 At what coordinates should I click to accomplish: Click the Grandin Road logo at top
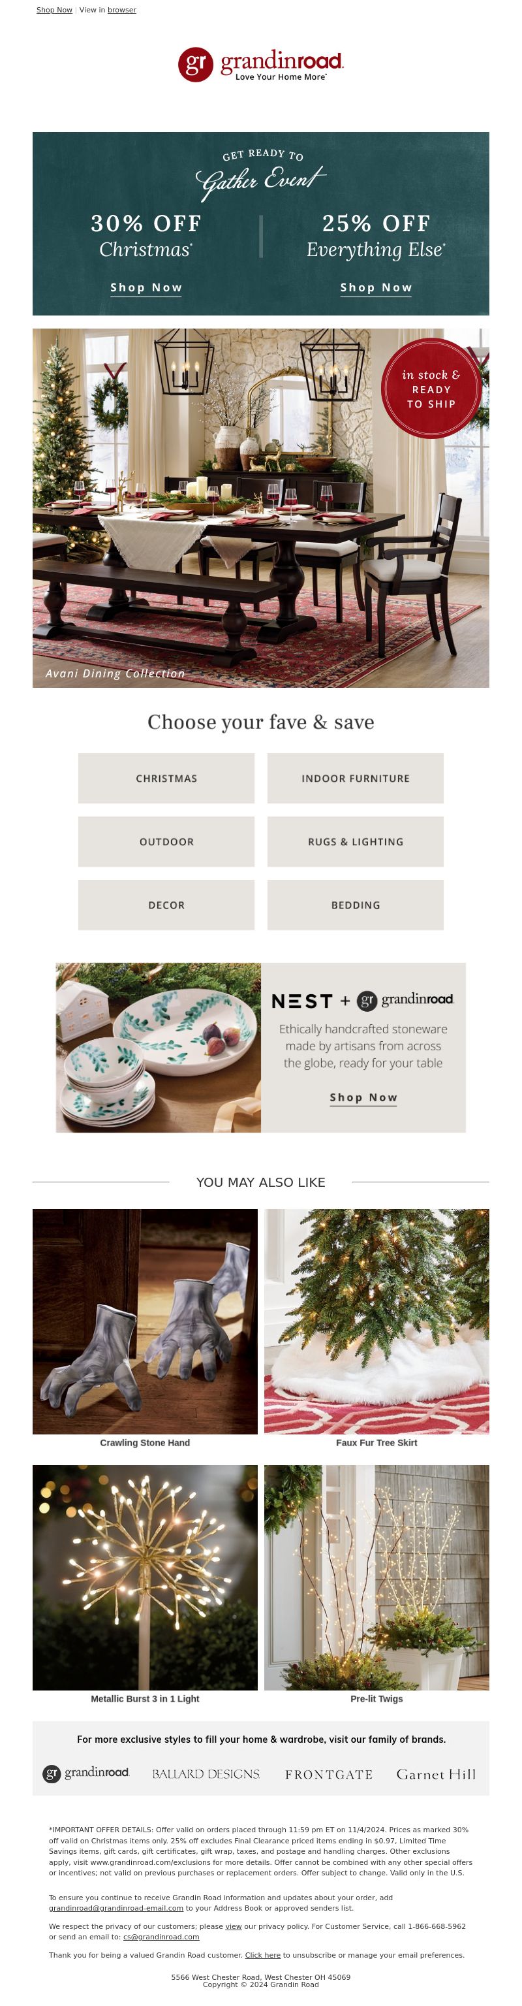click(260, 65)
